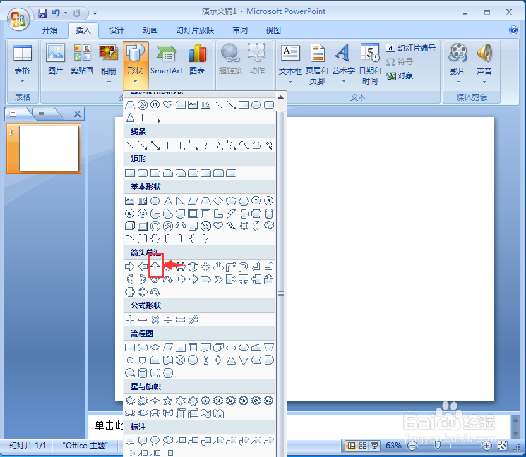
Task: Pick the cube shape in 基本形状
Action: click(130, 226)
